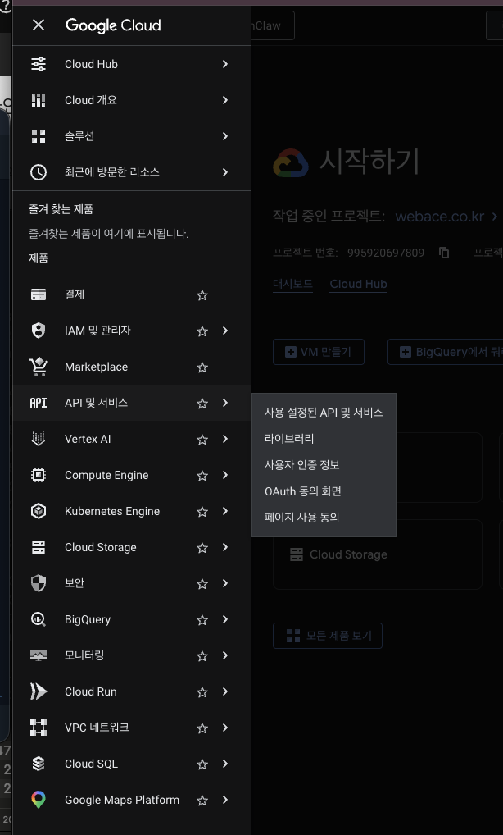Expand the Cloud SQL submenu chevron
The height and width of the screenshot is (835, 503).
[x=225, y=764]
